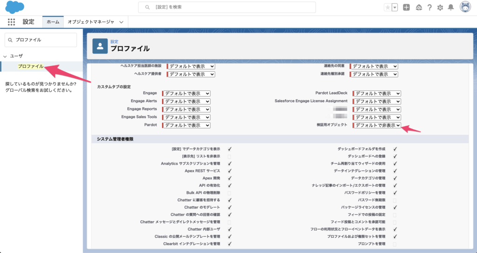Toggle the 'Apex 開発' checkbox
The width and height of the screenshot is (477, 253).
(230, 178)
